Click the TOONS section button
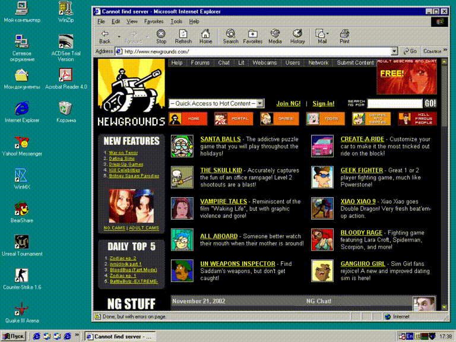 [325, 119]
